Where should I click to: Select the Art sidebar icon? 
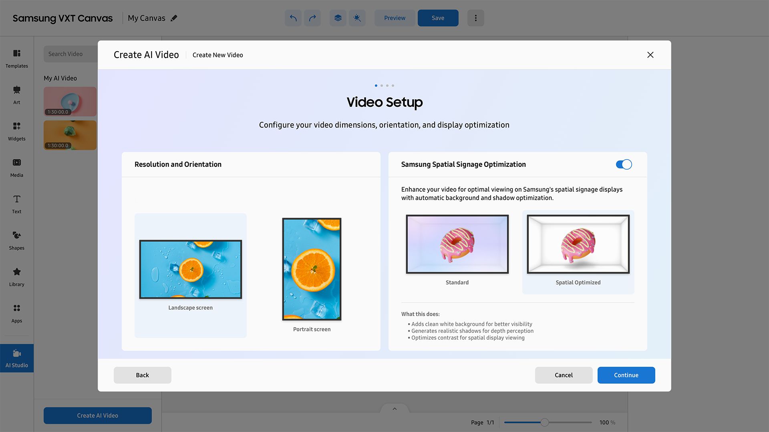pos(16,94)
